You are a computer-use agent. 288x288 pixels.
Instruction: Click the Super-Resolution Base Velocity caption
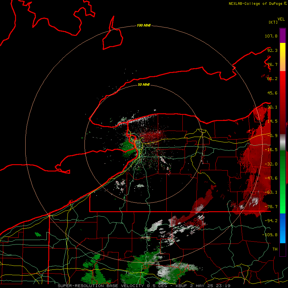click(144, 286)
